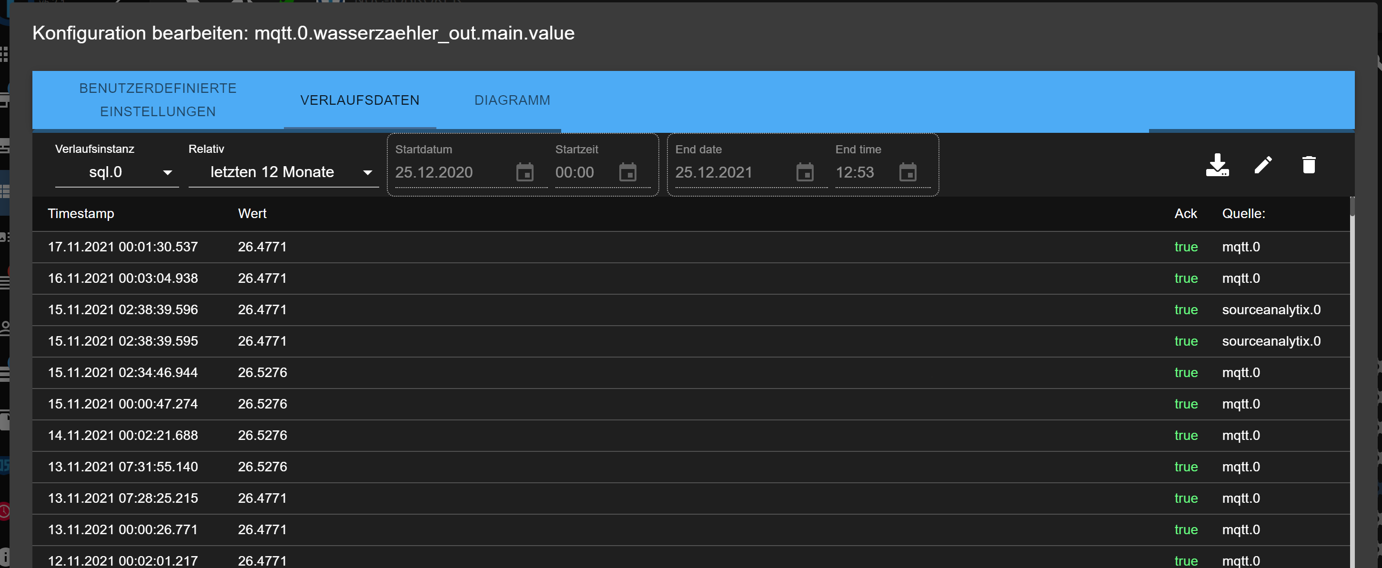The image size is (1382, 568).
Task: Select row 15.11.2021 02:38:39.595
Action: 690,341
